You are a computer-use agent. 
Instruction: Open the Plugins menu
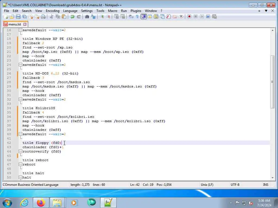(x=136, y=11)
